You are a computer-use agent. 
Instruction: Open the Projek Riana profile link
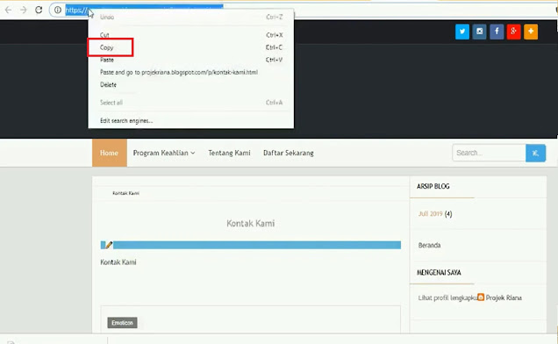(504, 297)
